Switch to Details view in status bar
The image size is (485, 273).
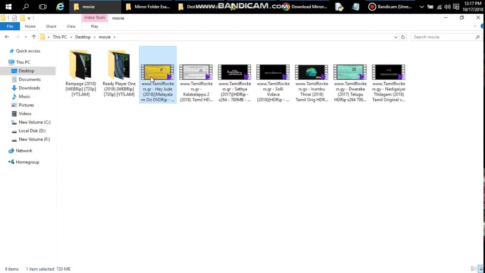click(474, 269)
